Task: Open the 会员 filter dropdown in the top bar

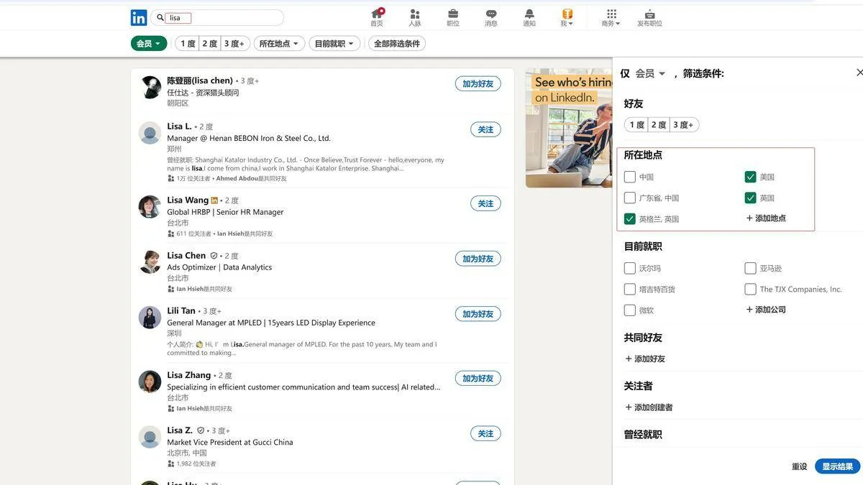Action: click(149, 43)
